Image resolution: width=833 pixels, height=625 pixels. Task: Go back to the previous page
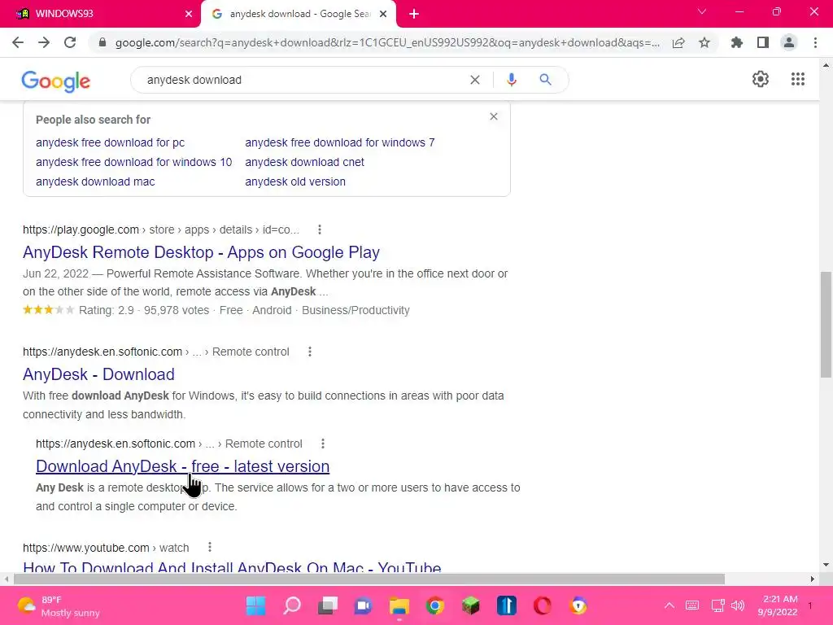18,42
